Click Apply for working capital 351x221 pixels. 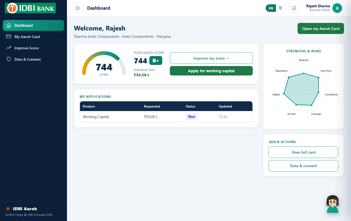tap(211, 71)
